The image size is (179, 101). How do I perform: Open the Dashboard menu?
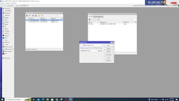[13, 3]
